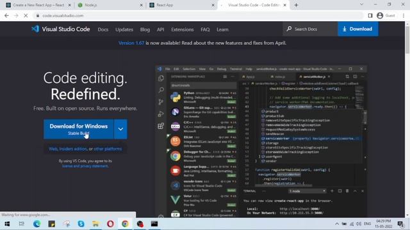Switch the ENG input language
This screenshot has height=230, width=410.
click(367, 224)
